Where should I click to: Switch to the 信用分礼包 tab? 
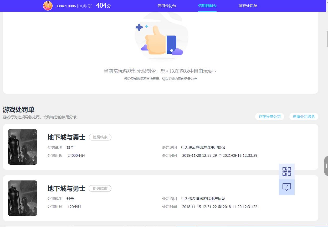(x=167, y=6)
